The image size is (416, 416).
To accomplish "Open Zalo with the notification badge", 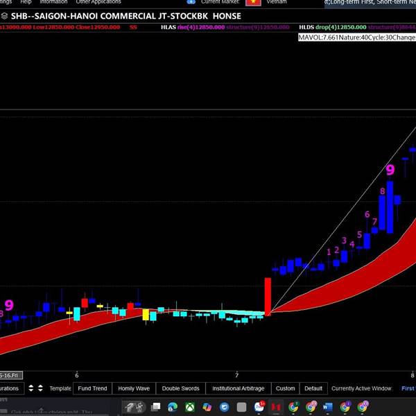I will pos(259,406).
